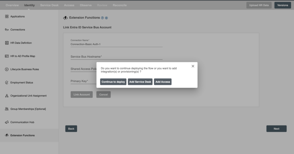Click the 'Link Entra ID Service Bus Account' heading
Image resolution: width=294 pixels, height=154 pixels.
[x=87, y=27]
